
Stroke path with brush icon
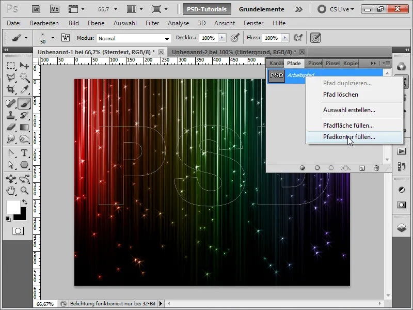317,168
